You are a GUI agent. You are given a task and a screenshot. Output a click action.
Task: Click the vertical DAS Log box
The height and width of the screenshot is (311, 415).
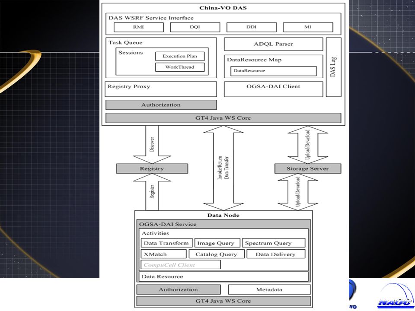coord(333,67)
